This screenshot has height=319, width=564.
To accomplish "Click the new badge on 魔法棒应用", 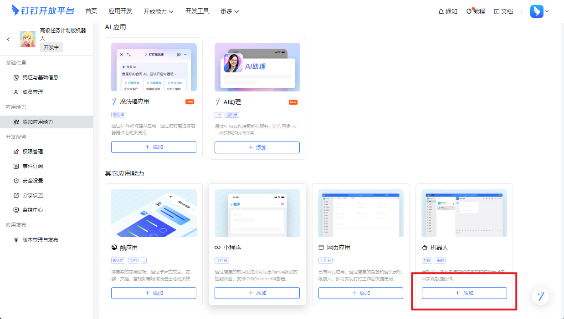I will click(190, 102).
